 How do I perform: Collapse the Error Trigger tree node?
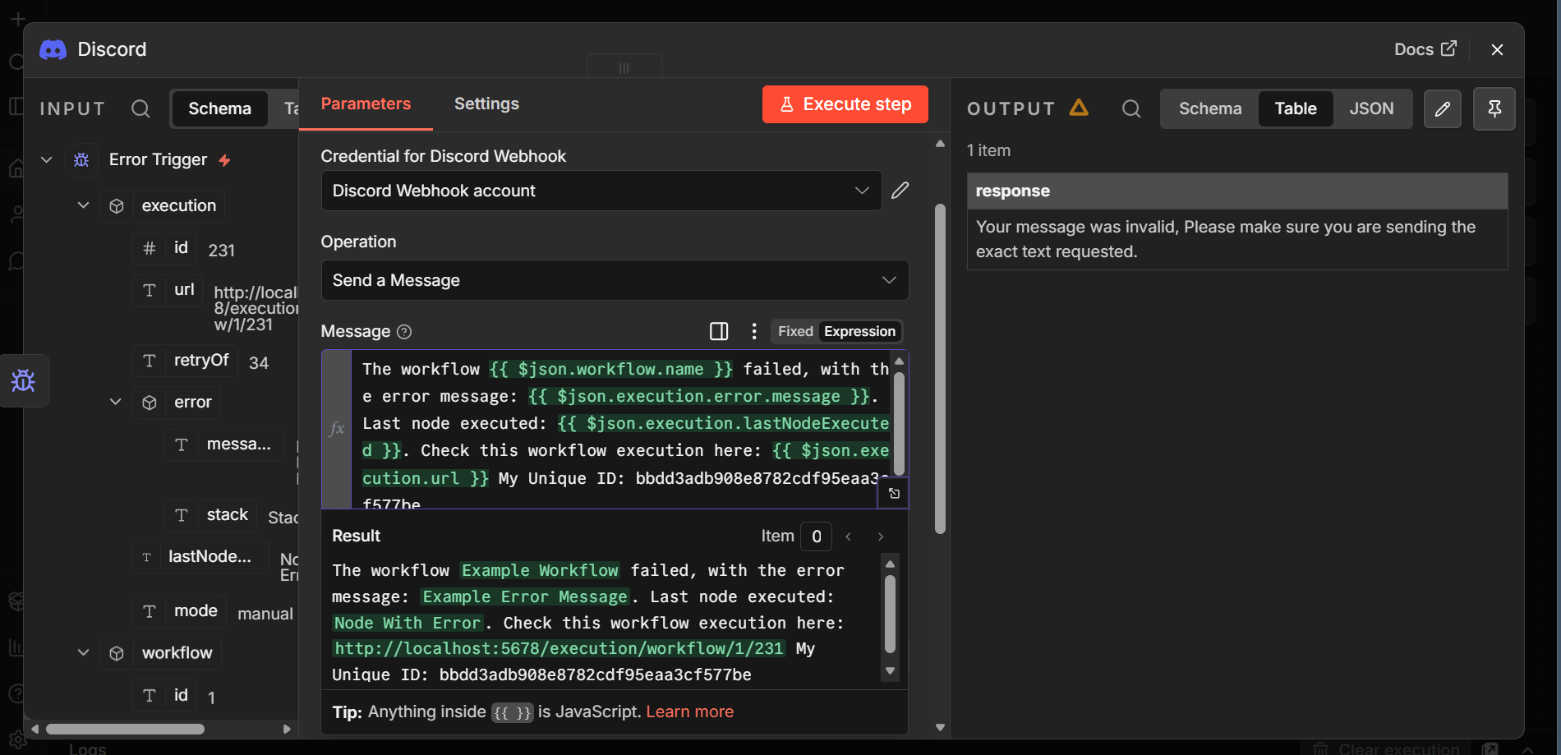[47, 159]
